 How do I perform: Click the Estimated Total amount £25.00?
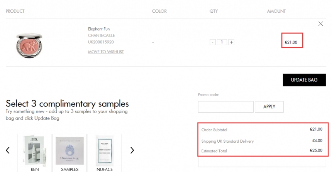point(316,150)
